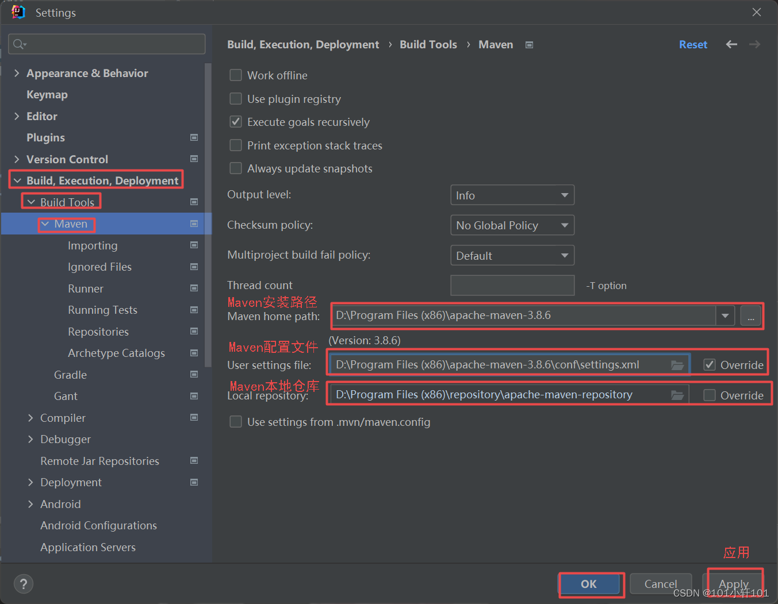Click the settings tree vertical scrollbar

point(208,214)
